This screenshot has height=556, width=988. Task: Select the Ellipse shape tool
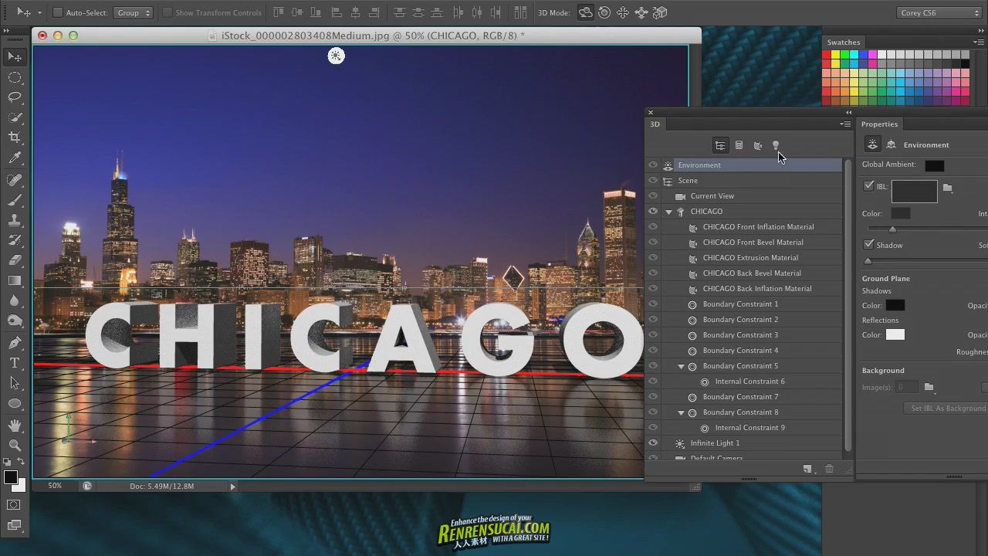click(x=15, y=403)
